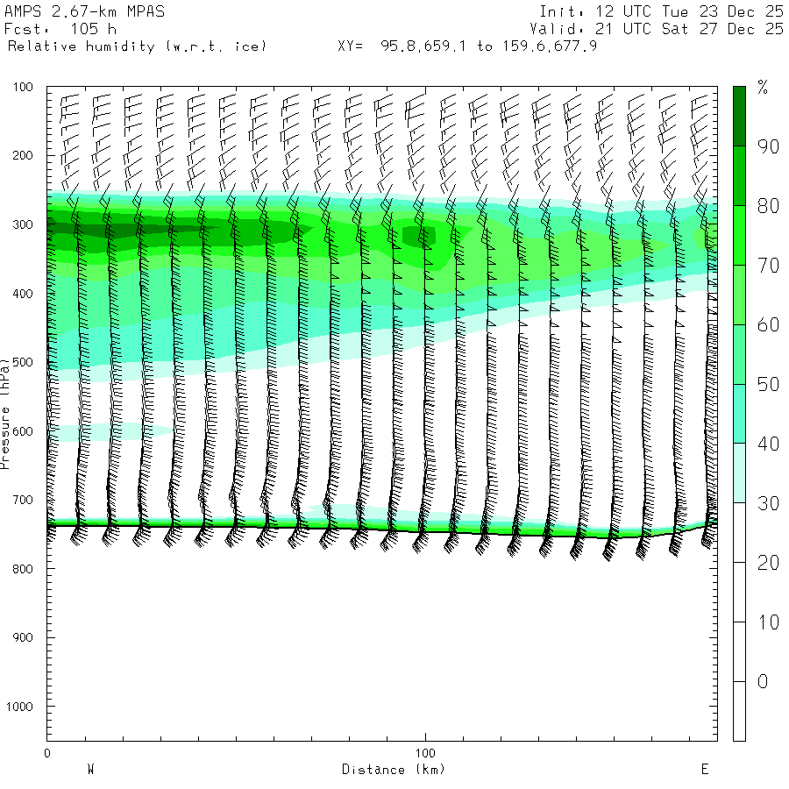The width and height of the screenshot is (789, 789).
Task: Click the colorbar segment between 40 and 50
Action: [x=739, y=414]
